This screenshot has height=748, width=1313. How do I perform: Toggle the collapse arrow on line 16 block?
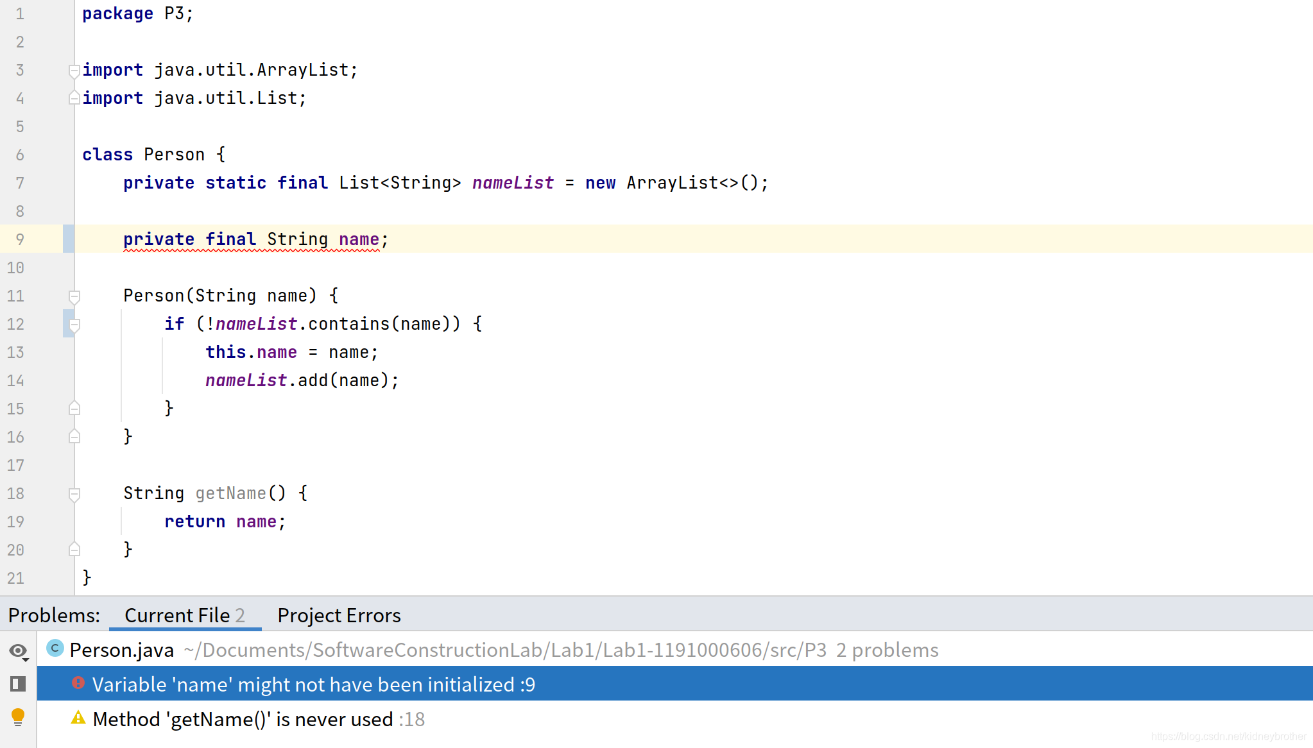pyautogui.click(x=74, y=436)
